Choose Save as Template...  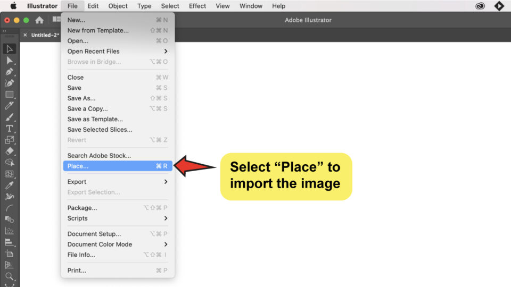[x=118, y=119]
